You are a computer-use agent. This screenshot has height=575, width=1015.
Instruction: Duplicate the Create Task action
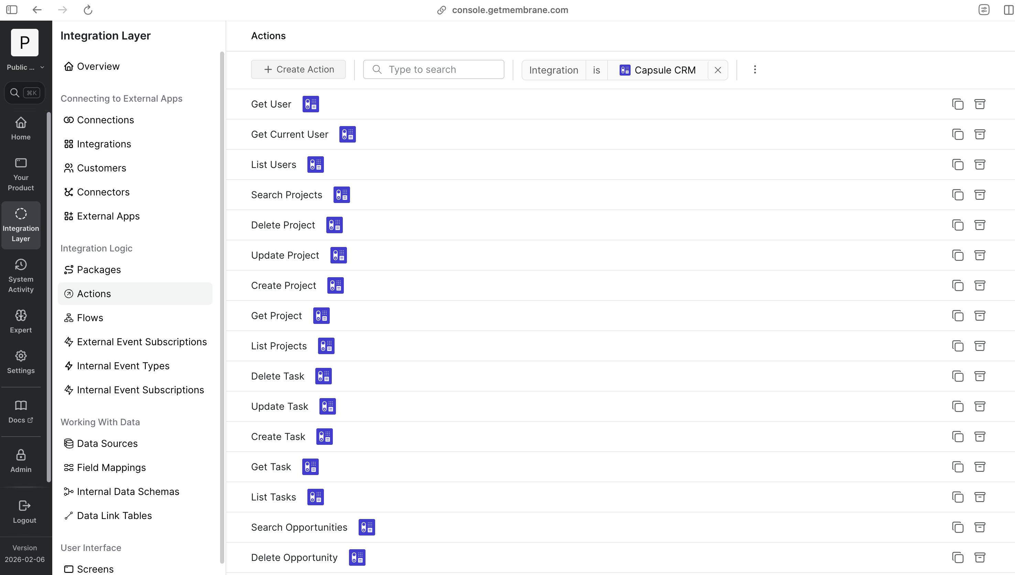point(958,437)
